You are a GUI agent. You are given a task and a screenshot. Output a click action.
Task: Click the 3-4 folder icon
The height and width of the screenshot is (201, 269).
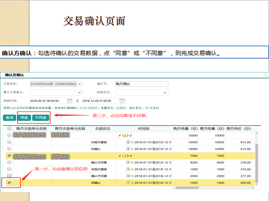tap(123, 156)
